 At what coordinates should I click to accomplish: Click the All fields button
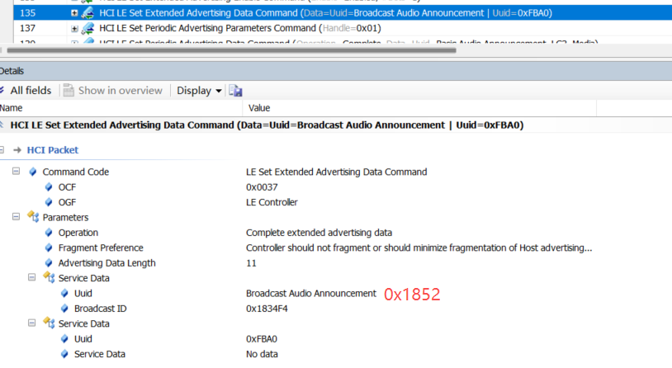pyautogui.click(x=26, y=91)
